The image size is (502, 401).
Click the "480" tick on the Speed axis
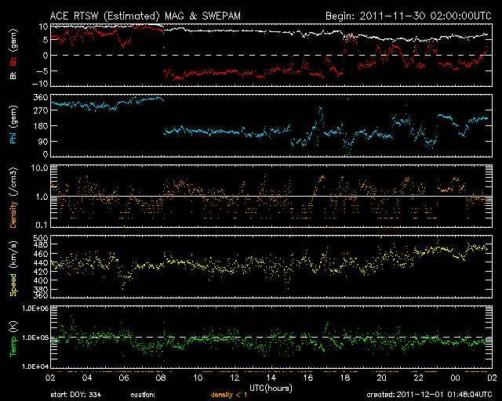tap(41, 245)
